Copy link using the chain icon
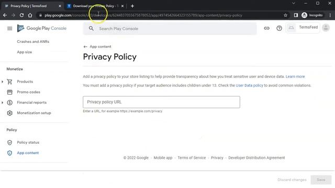This screenshot has height=188, width=335. click(x=266, y=28)
